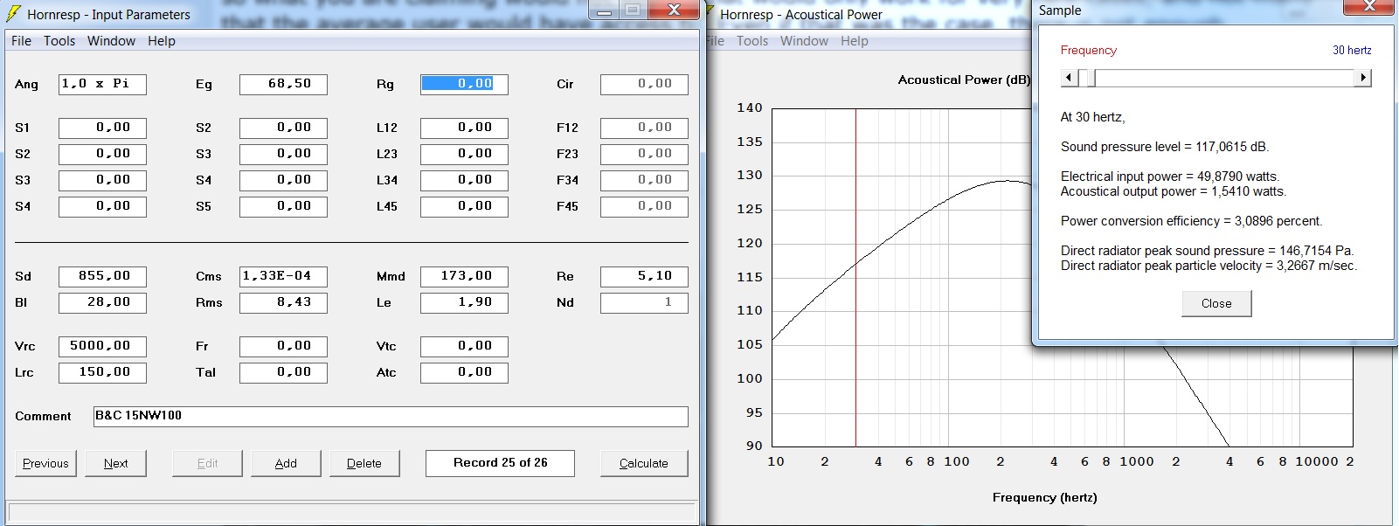Click the F23 input field
This screenshot has height=526, width=1399.
[644, 154]
